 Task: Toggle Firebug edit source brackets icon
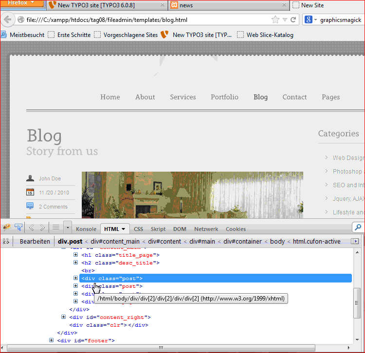(6, 241)
